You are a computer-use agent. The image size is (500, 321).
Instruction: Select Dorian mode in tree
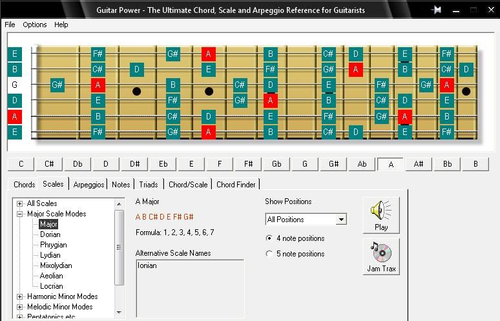click(50, 234)
